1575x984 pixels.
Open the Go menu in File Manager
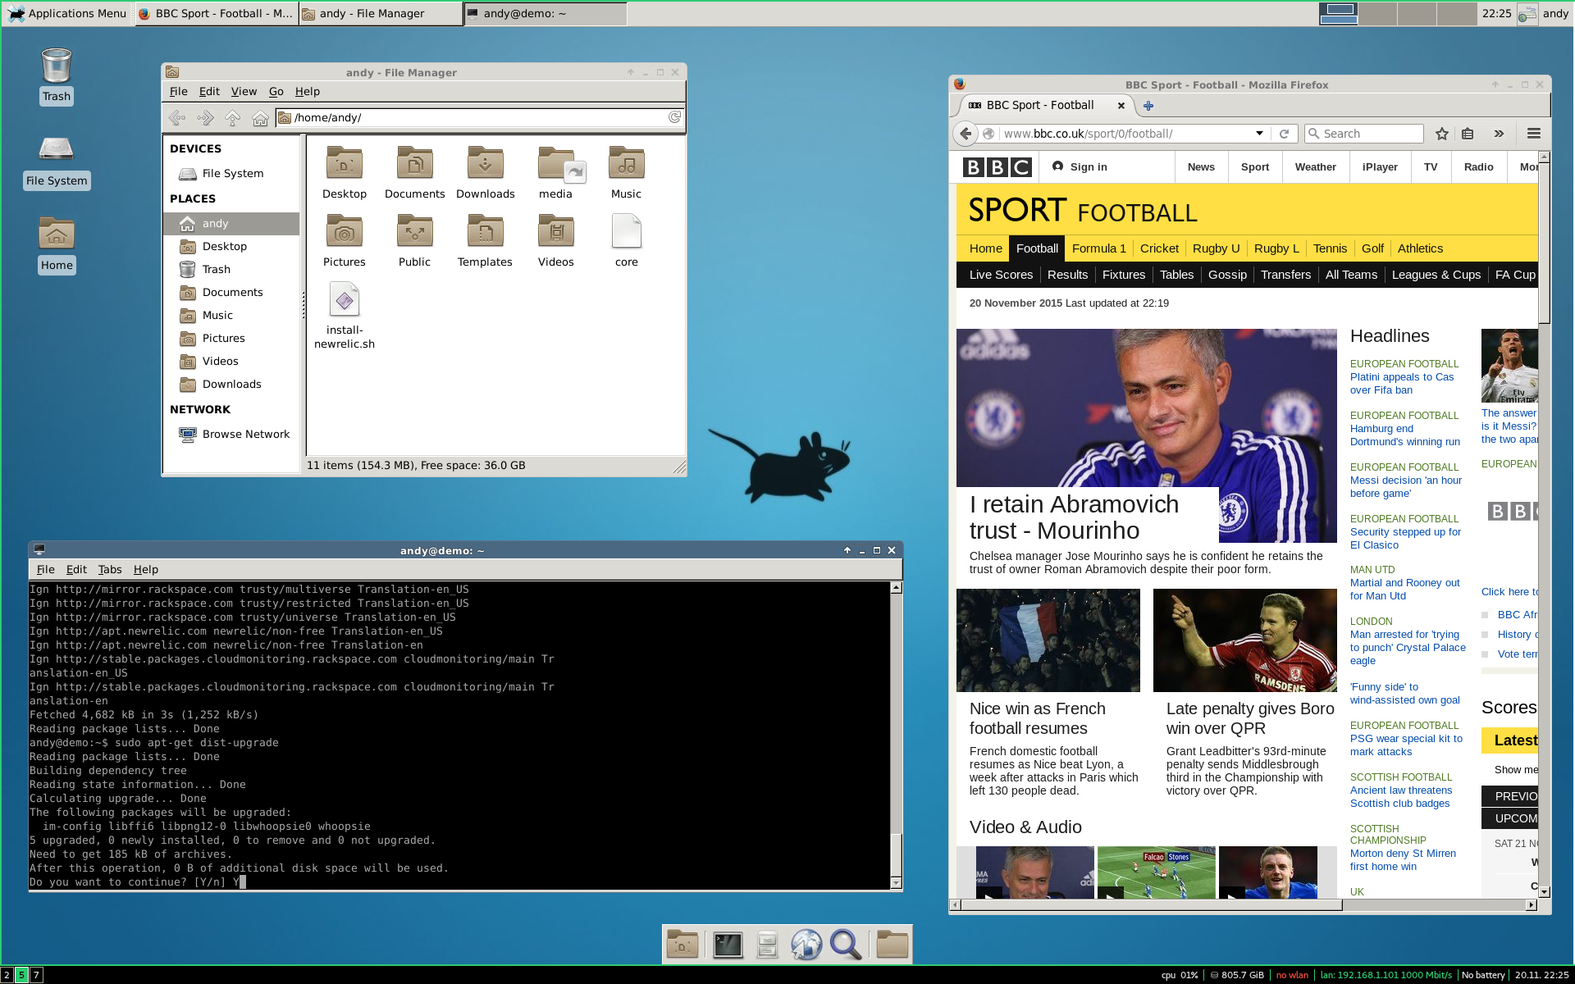point(276,91)
